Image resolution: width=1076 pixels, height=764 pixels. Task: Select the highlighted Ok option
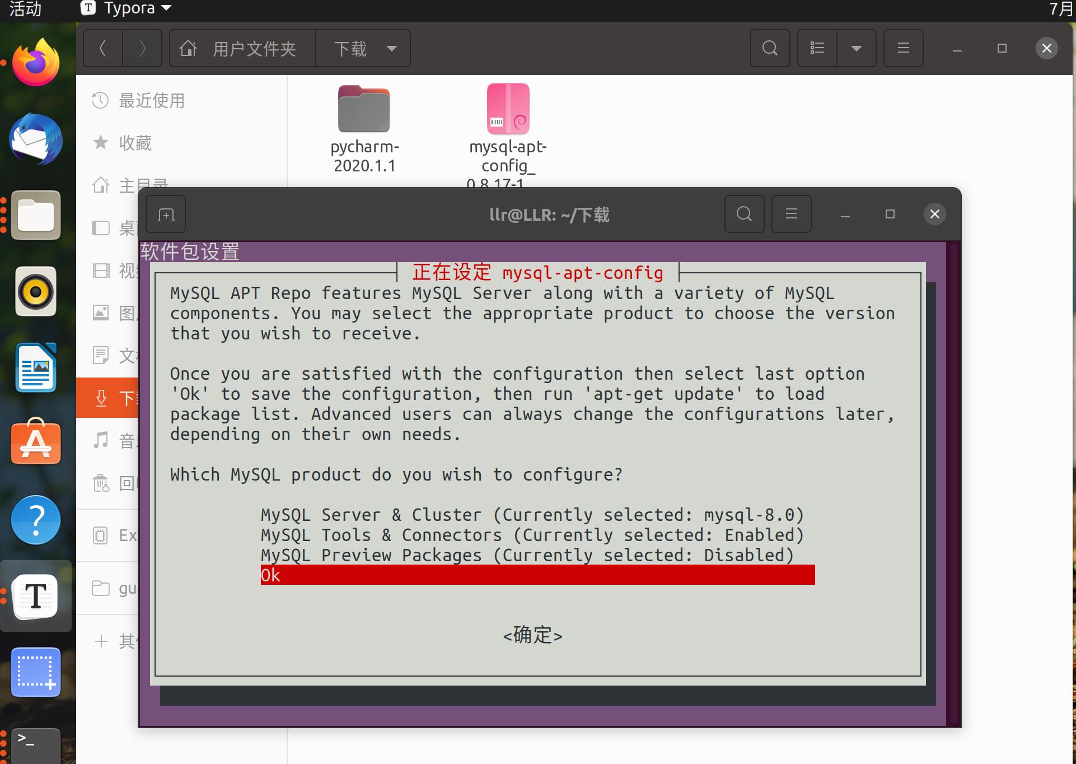click(537, 575)
